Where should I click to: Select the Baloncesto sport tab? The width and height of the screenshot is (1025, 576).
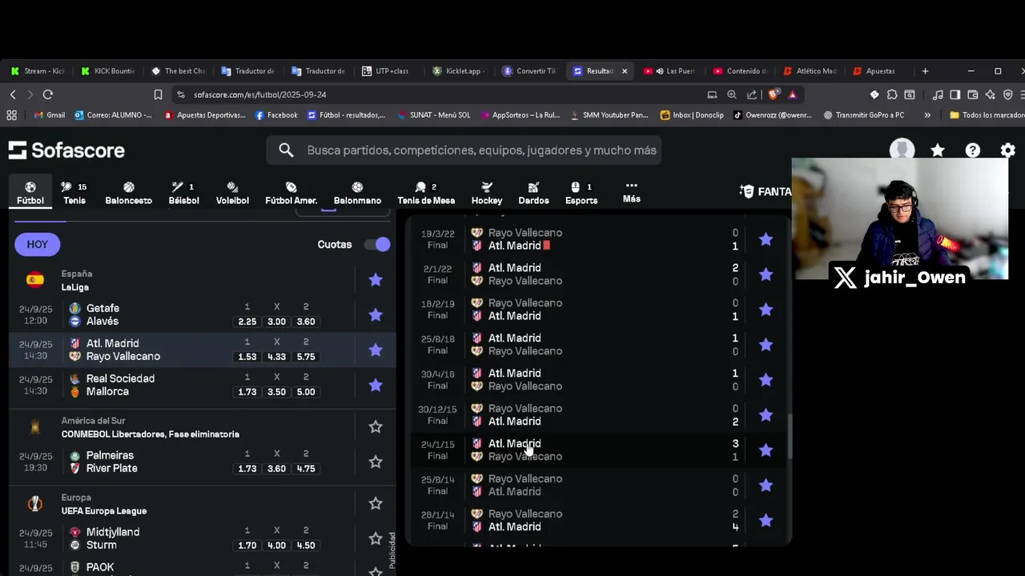coord(128,193)
